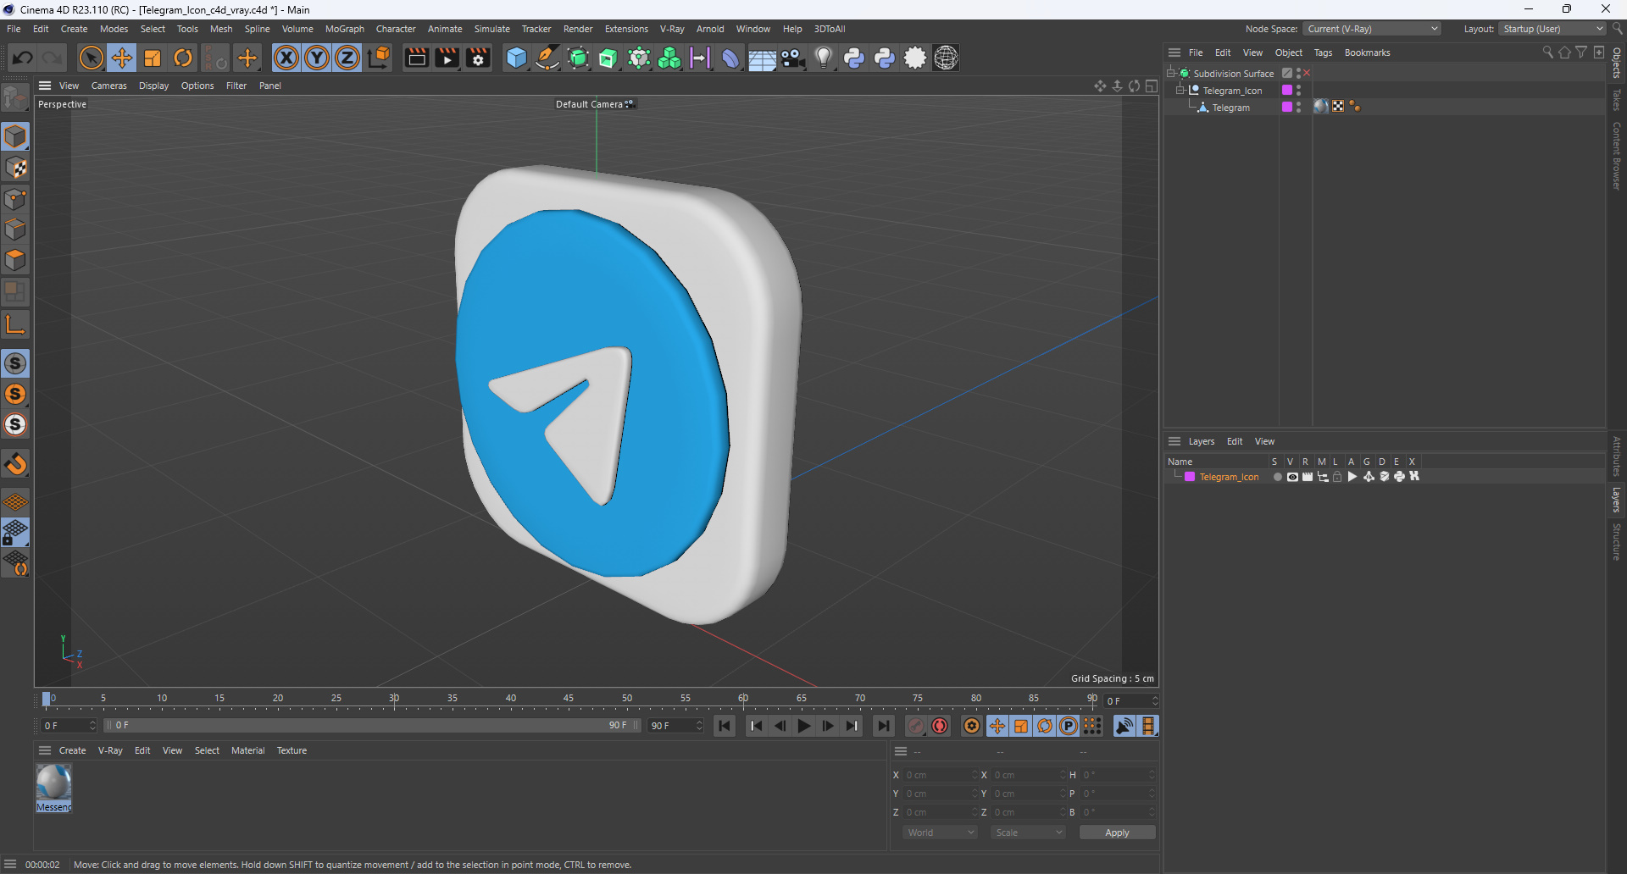Click the first Python script icon
This screenshot has width=1627, height=874.
point(854,58)
